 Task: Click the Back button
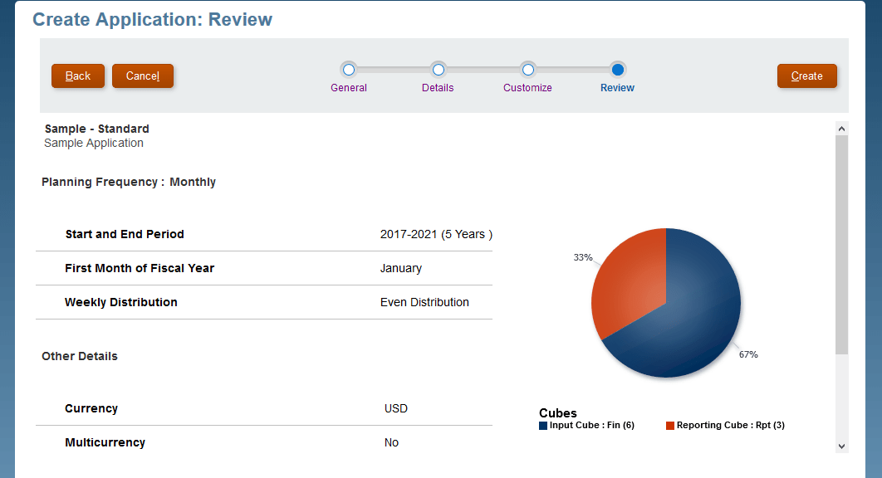pyautogui.click(x=77, y=76)
